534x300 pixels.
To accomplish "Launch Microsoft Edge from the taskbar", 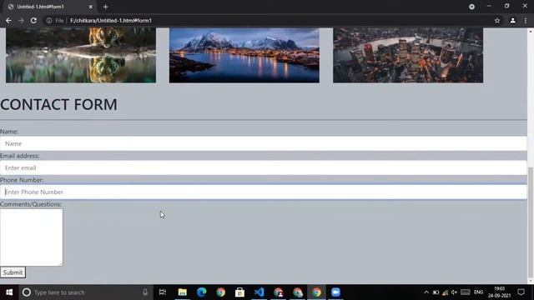I will point(202,292).
